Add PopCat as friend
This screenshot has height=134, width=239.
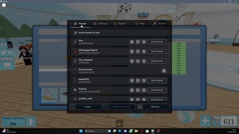point(157,90)
